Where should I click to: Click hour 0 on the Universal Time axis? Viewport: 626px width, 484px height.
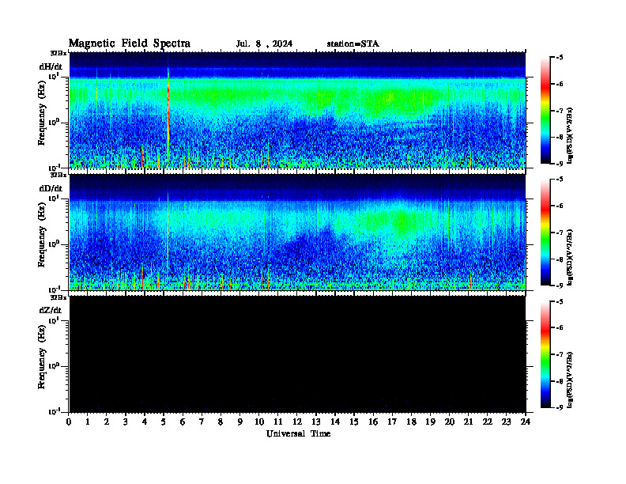(x=69, y=422)
